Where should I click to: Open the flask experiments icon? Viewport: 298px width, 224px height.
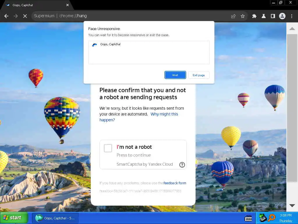(263, 16)
